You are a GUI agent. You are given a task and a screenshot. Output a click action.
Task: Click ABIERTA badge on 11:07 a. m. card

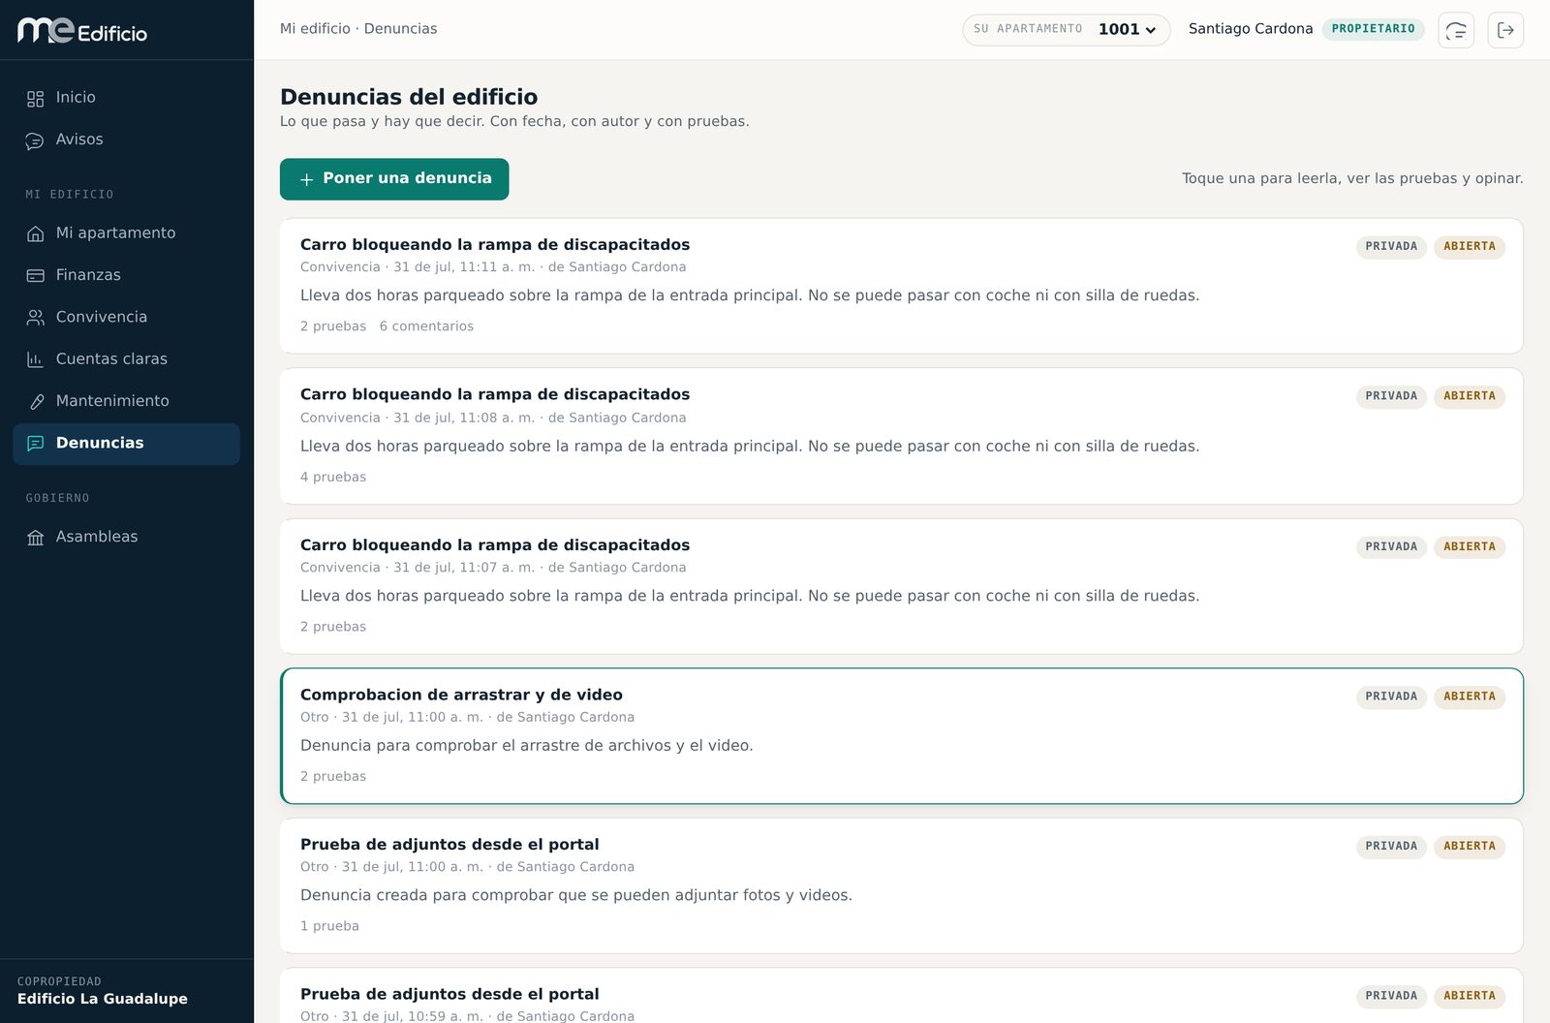pos(1469,547)
